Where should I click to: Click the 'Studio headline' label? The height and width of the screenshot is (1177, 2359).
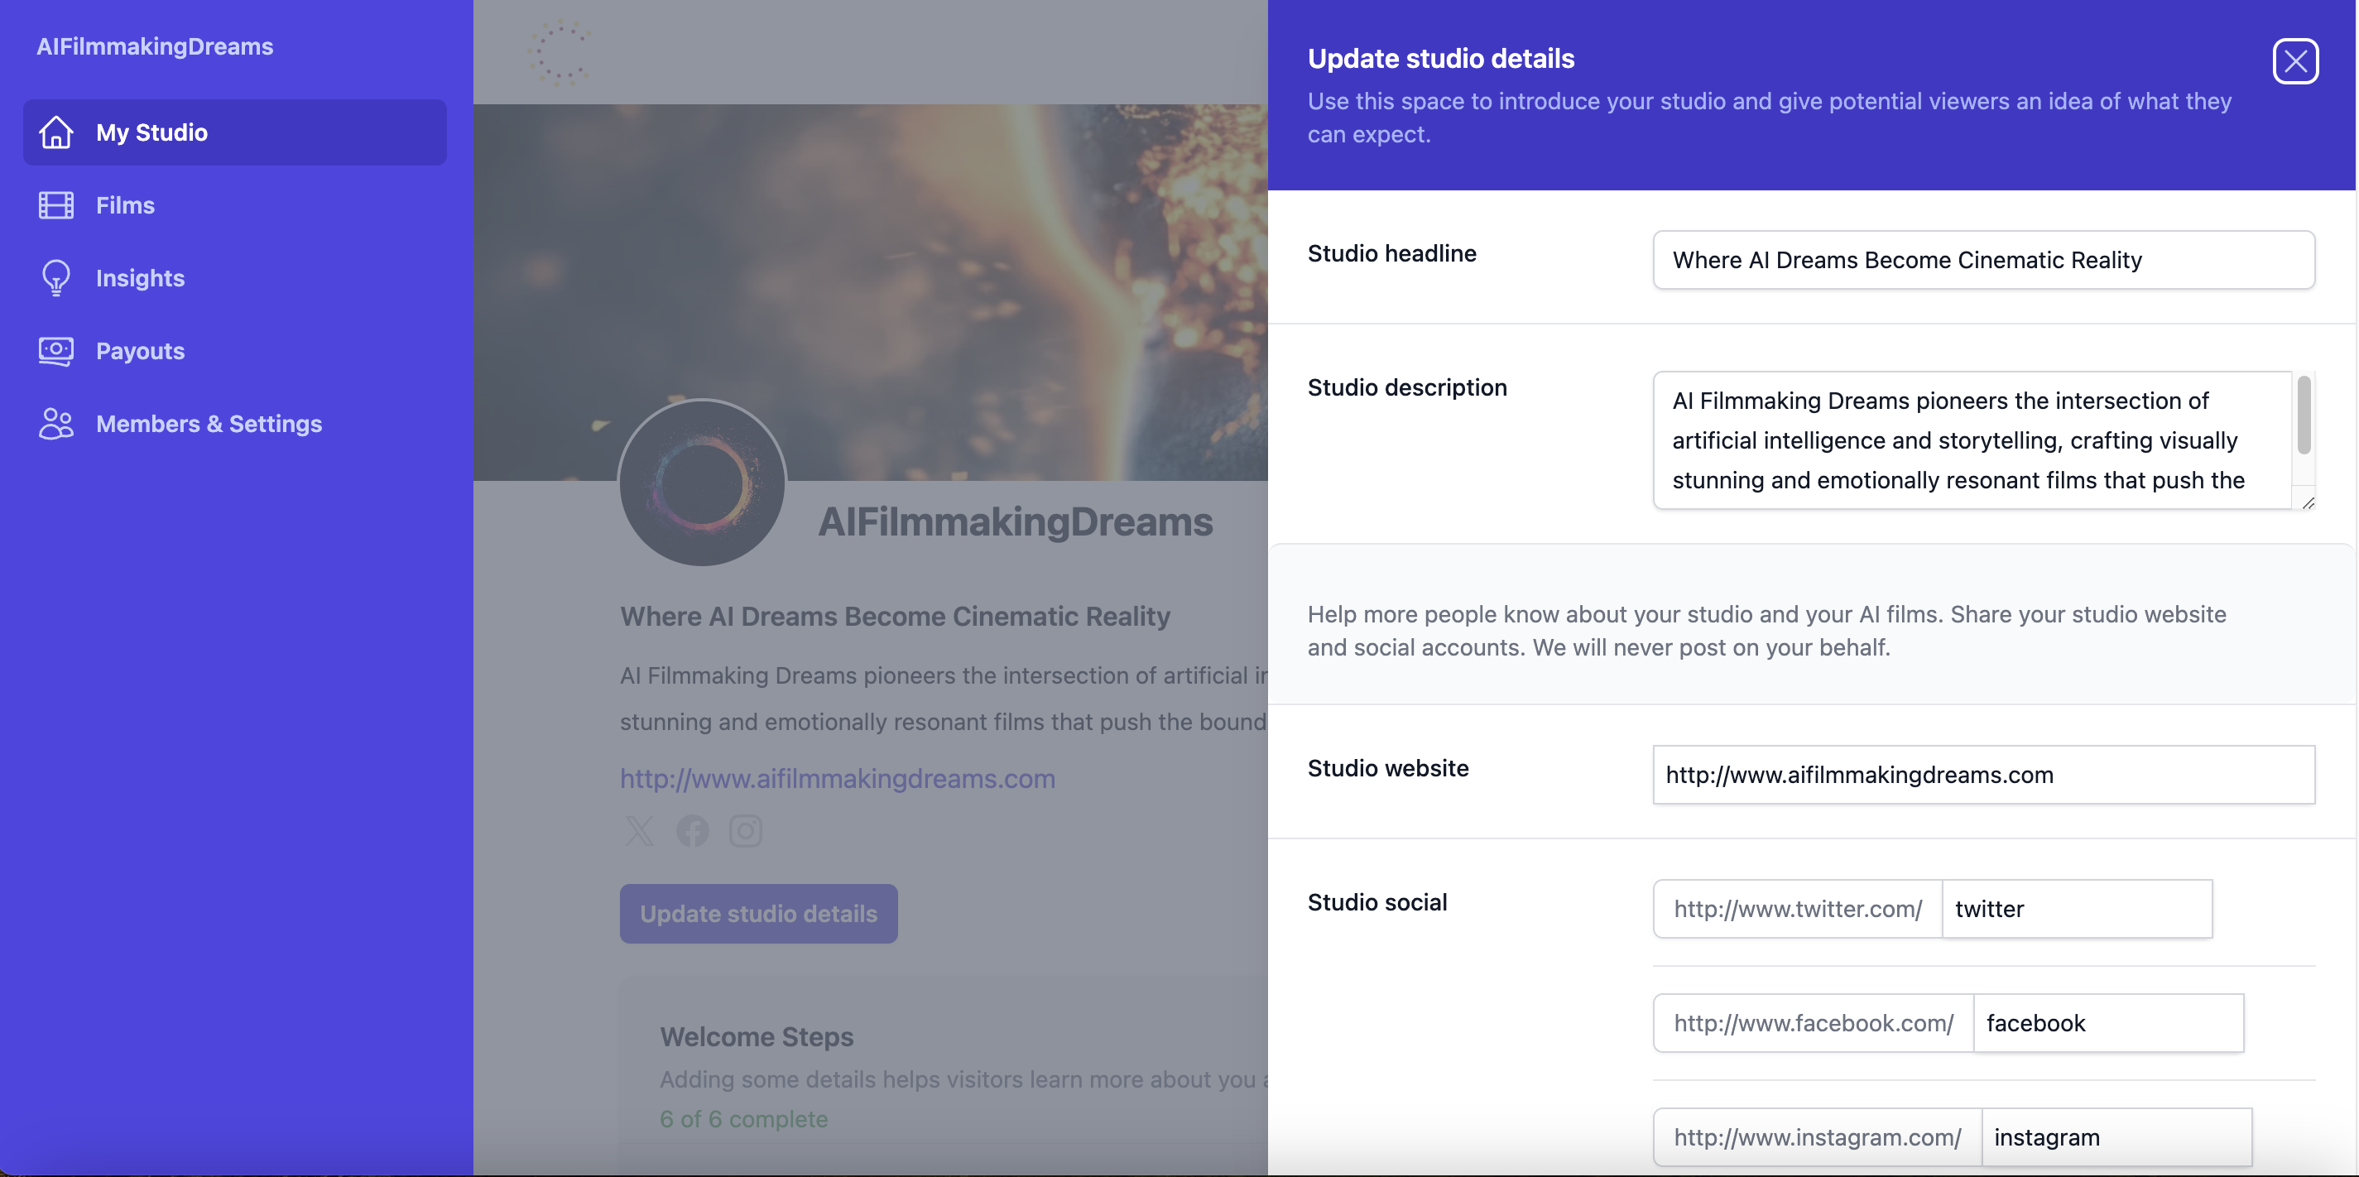pos(1392,252)
